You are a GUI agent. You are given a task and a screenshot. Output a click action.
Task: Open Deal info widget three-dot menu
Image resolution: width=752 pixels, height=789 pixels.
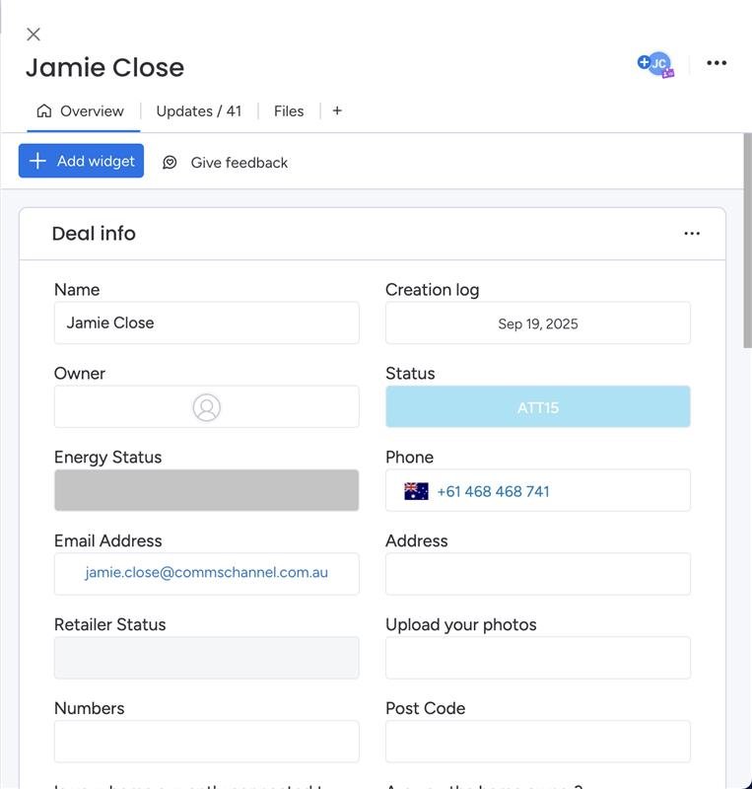[x=692, y=234]
